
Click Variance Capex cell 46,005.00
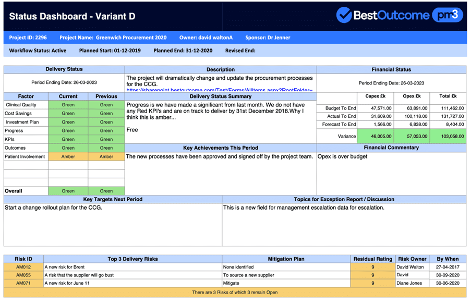(375, 136)
